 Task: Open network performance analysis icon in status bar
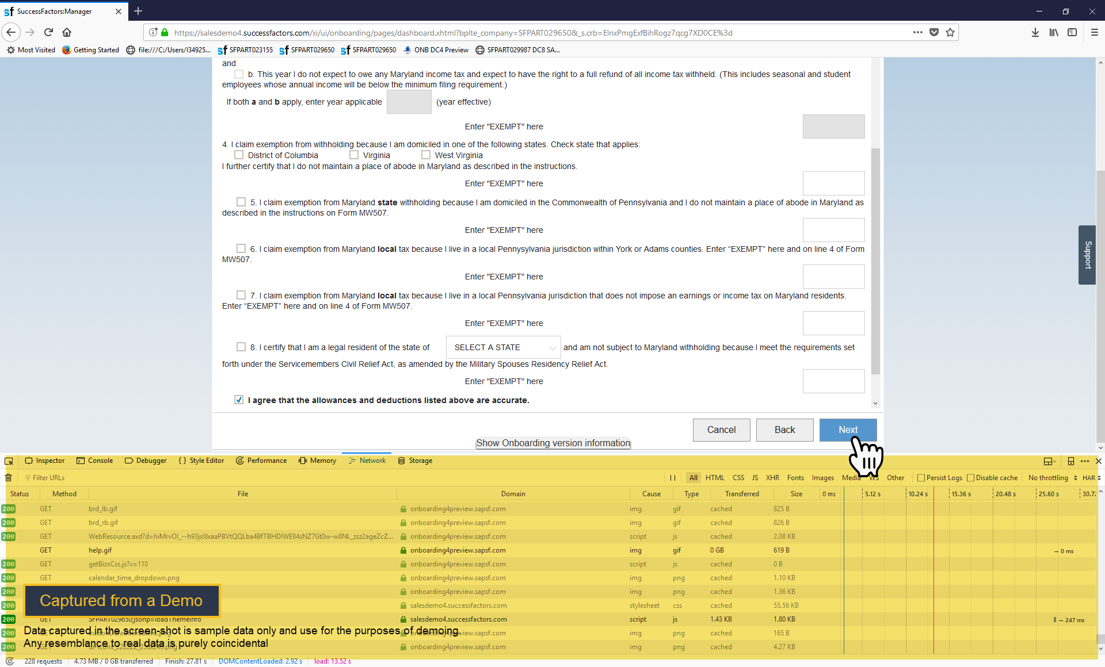click(10, 661)
